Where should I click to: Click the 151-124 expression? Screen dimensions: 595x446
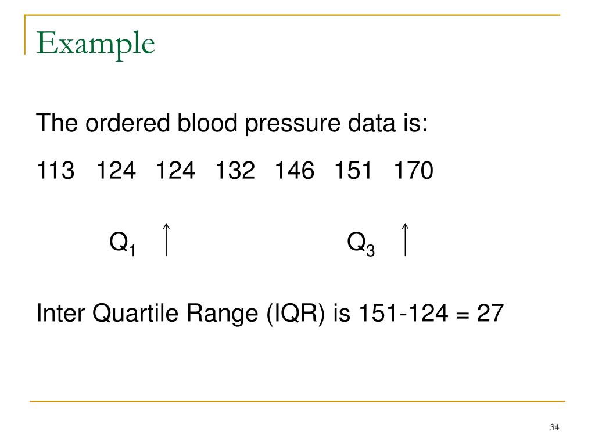pyautogui.click(x=403, y=313)
